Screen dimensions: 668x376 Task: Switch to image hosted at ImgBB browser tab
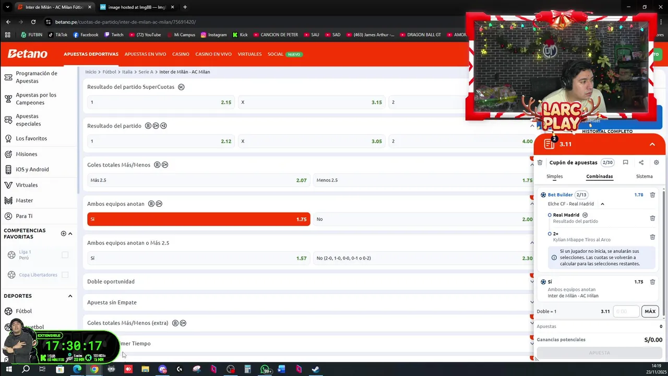[136, 7]
